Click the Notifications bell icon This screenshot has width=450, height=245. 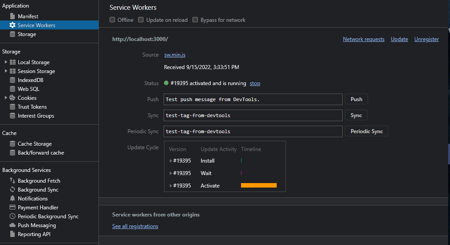click(12, 199)
